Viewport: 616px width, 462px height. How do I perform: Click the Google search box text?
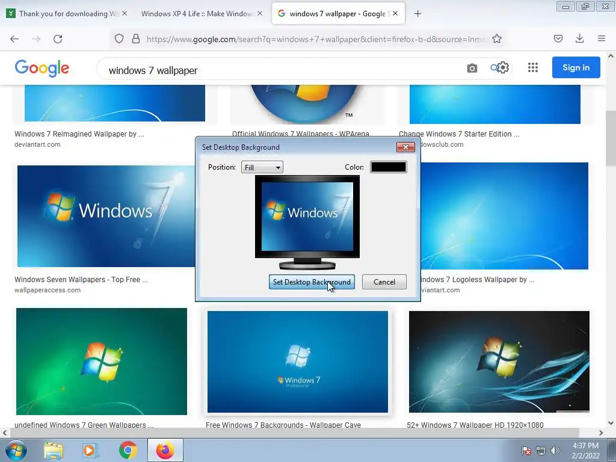(153, 70)
